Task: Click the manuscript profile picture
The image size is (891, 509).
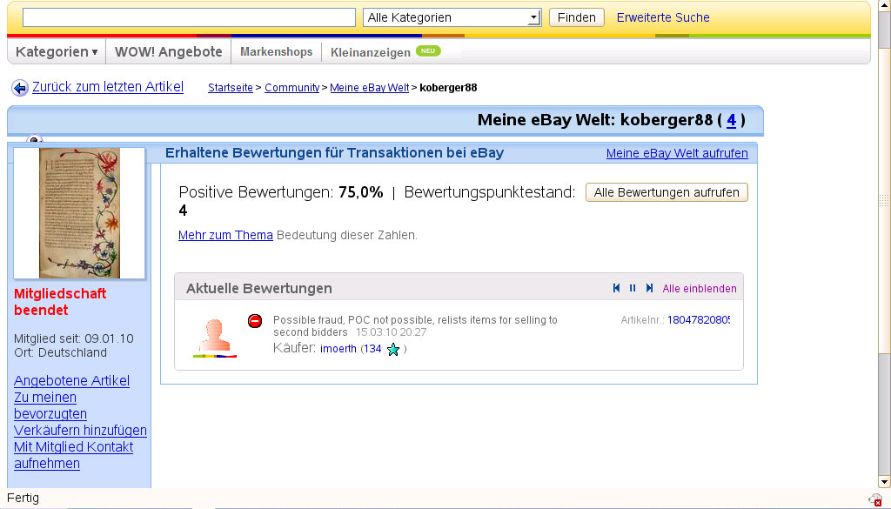Action: point(79,213)
